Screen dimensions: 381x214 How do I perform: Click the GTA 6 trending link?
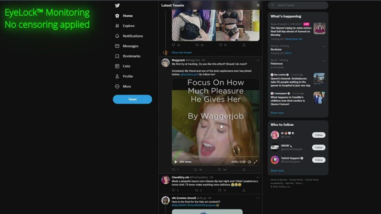click(x=288, y=53)
